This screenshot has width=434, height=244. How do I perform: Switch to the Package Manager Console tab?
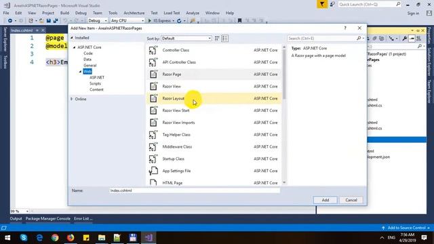click(x=48, y=218)
